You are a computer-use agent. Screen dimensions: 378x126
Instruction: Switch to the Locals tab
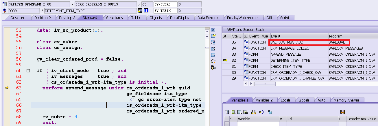(286, 100)
